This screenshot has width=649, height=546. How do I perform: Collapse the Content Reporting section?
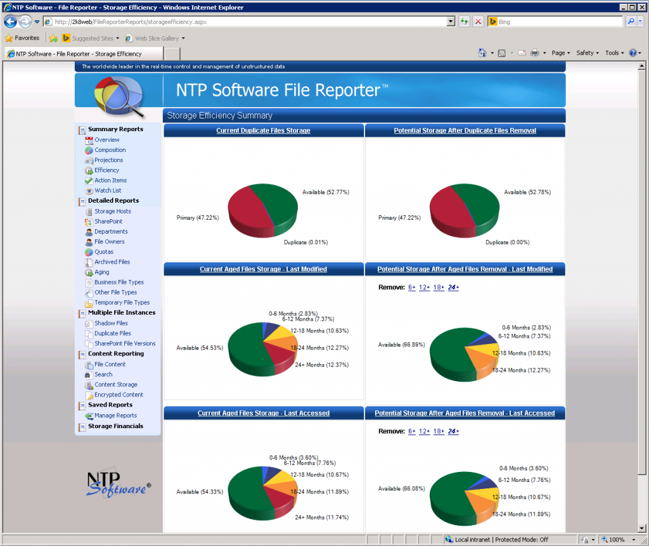pyautogui.click(x=82, y=355)
